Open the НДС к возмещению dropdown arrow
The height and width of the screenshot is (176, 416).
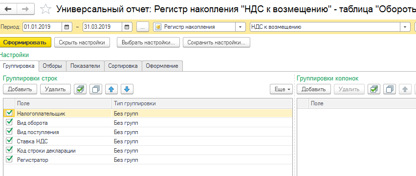tap(405, 27)
